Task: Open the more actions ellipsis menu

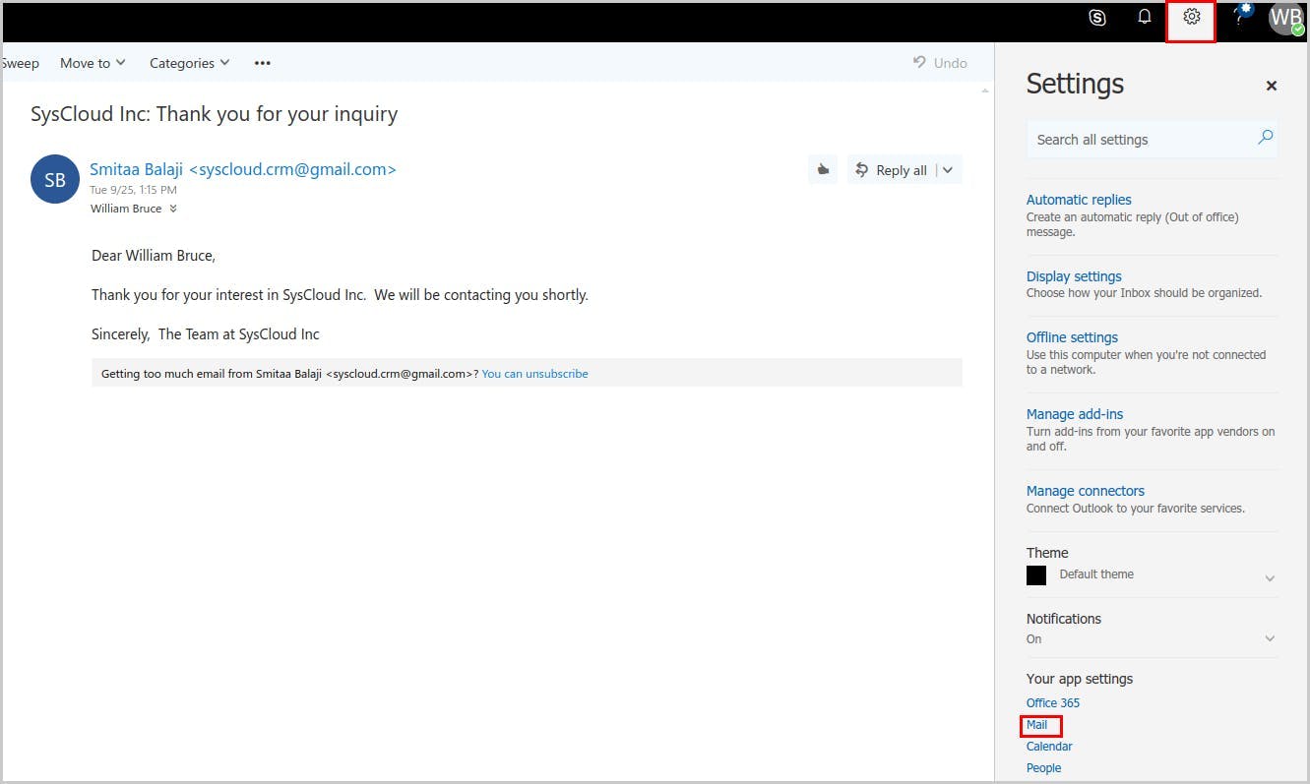Action: coord(262,63)
